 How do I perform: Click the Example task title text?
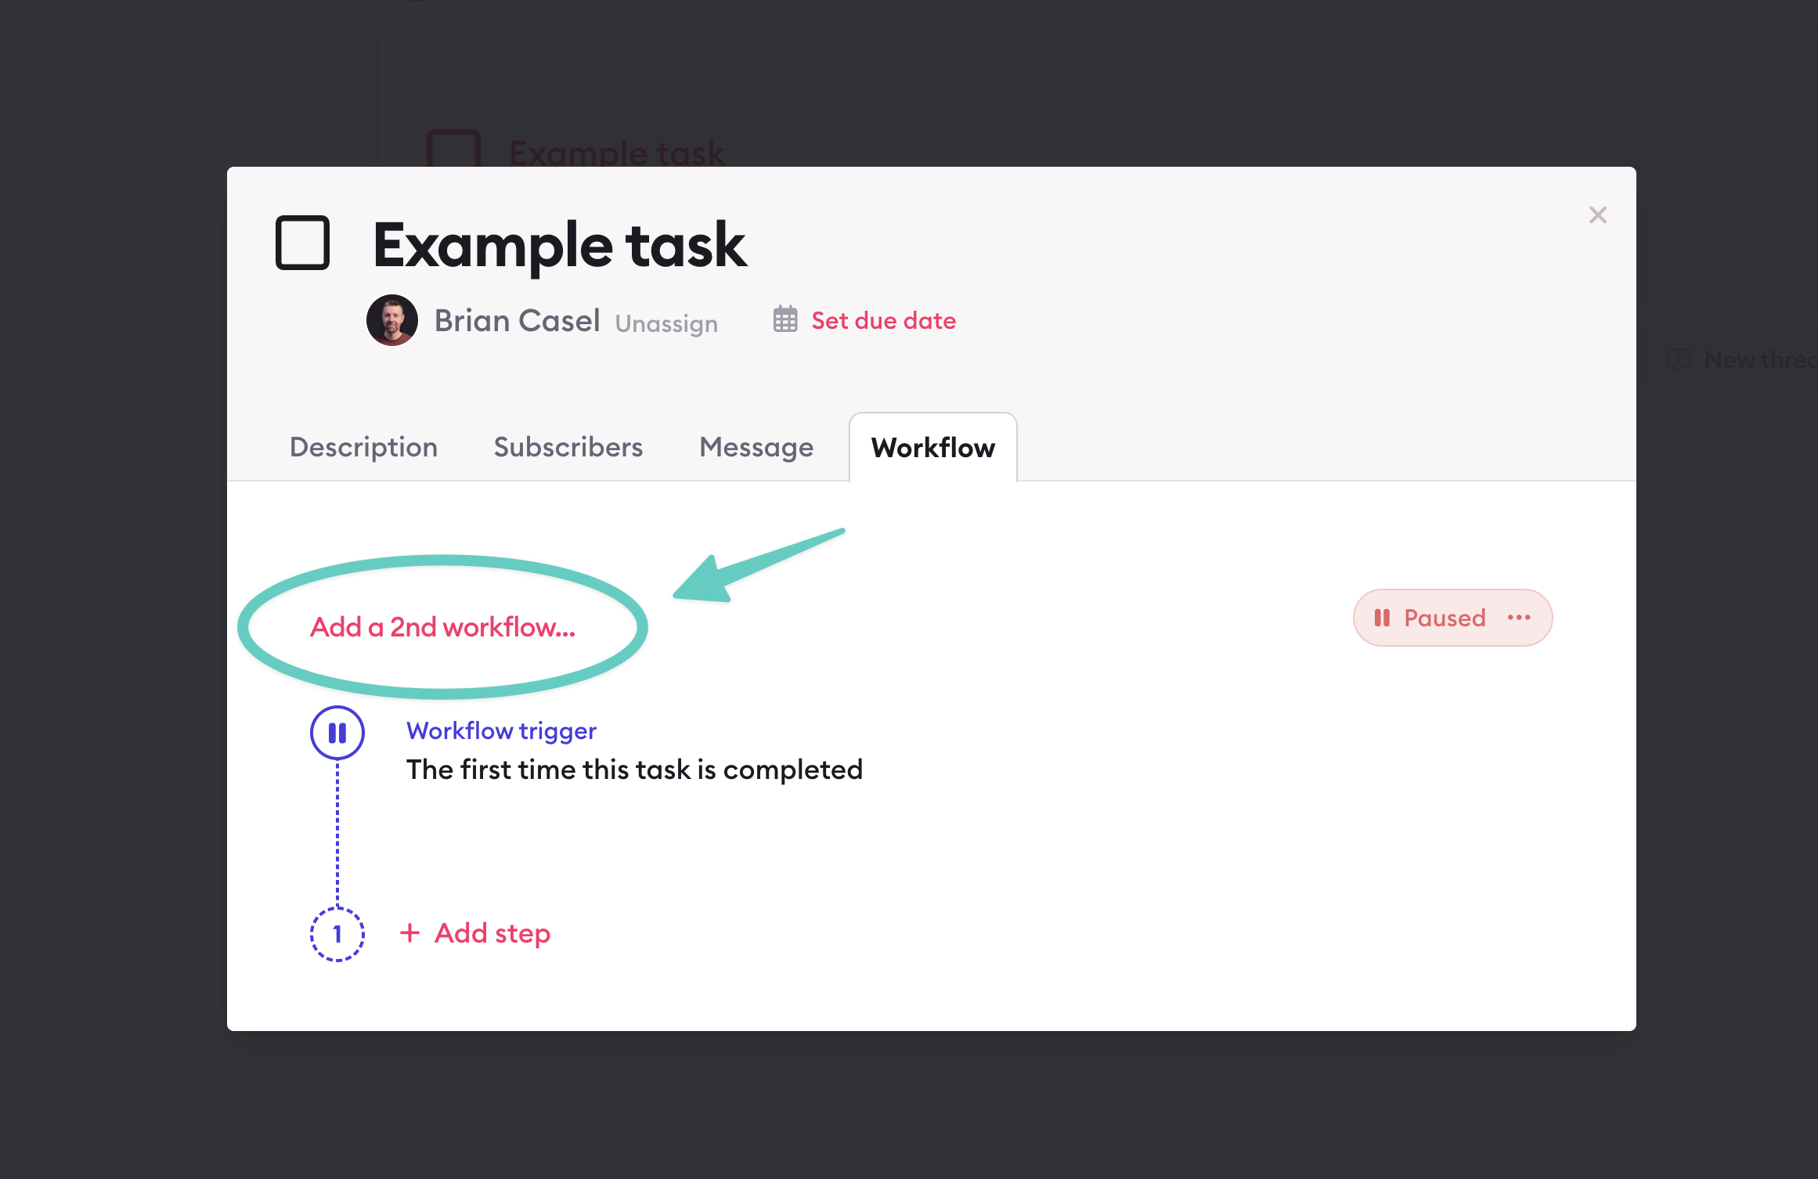point(558,244)
